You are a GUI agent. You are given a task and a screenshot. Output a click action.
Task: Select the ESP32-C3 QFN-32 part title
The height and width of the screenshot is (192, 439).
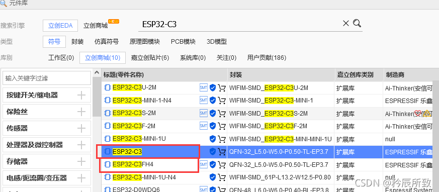pos(127,152)
